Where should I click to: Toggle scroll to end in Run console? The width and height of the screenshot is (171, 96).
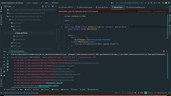pyautogui.click(x=7, y=64)
